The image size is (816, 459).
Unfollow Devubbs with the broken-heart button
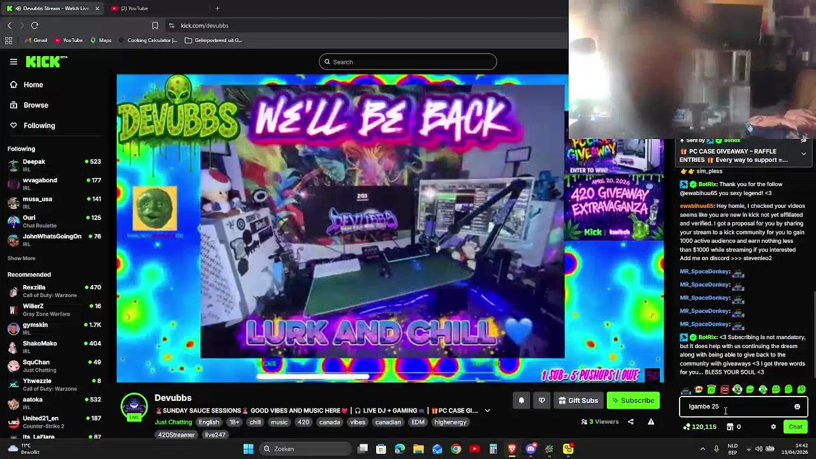542,400
